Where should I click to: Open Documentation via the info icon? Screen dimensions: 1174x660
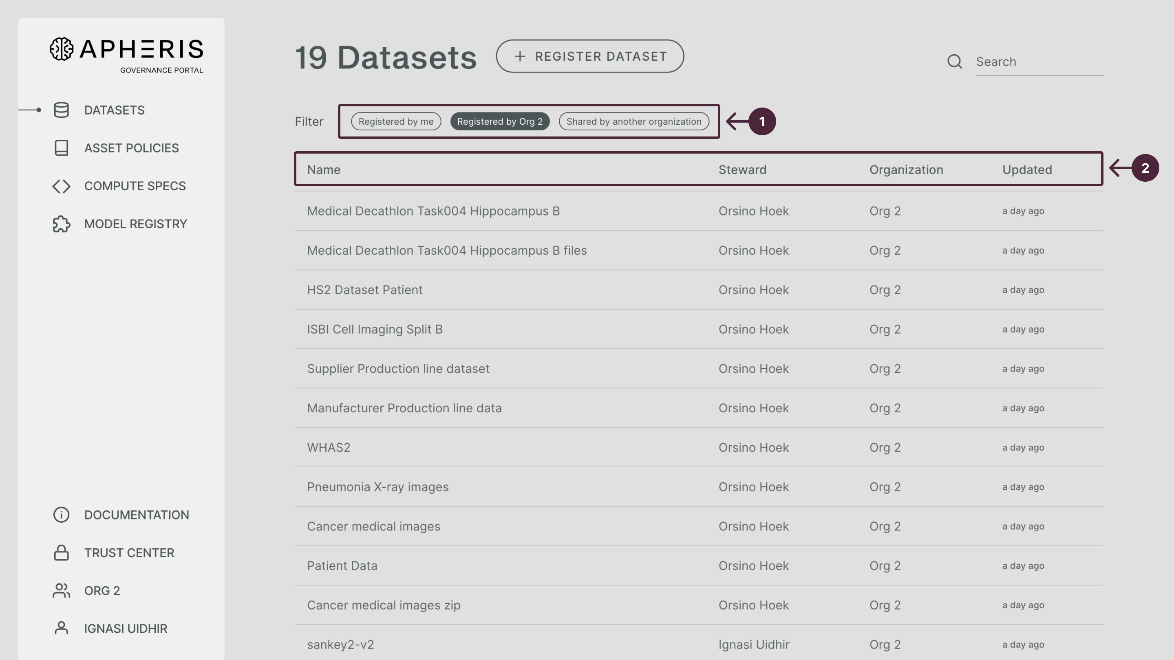[x=61, y=515]
